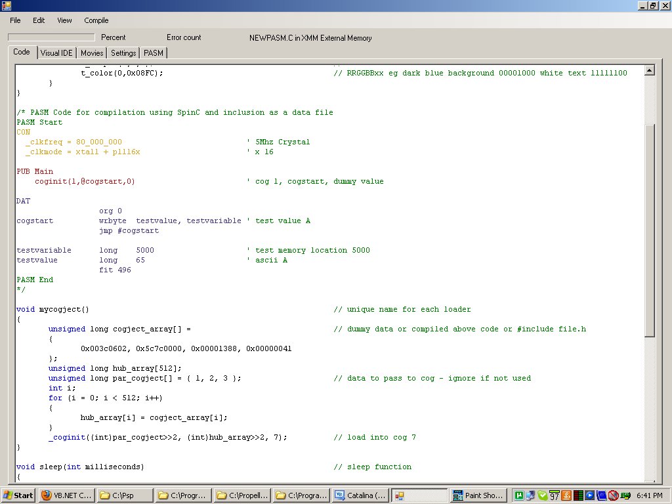Viewport: 672px width, 504px height.
Task: Click the 'jmp #cogstart' line
Action: click(129, 230)
